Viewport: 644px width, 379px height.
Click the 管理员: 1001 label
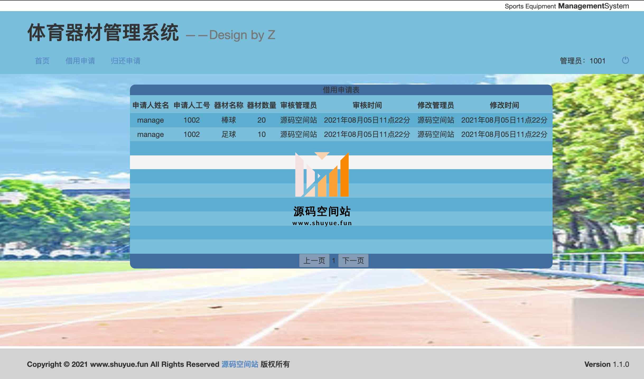583,61
